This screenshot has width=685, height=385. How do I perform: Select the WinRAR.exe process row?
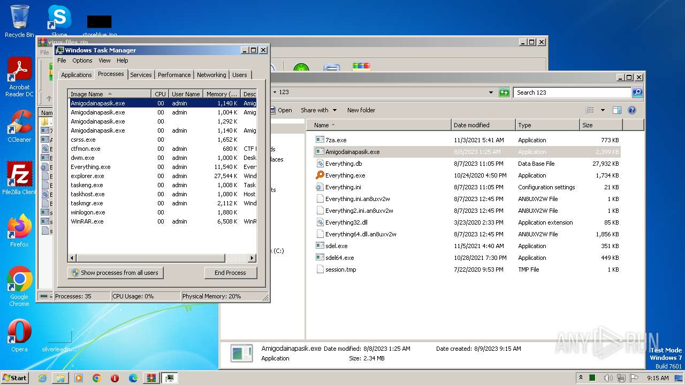click(x=163, y=221)
